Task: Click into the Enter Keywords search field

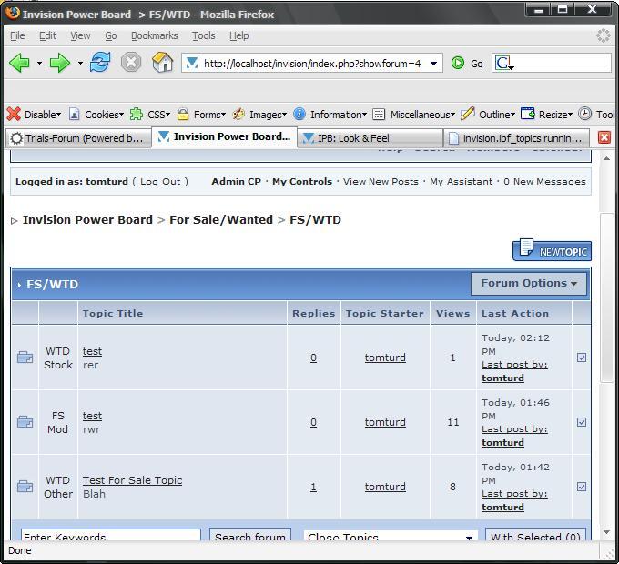Action: [111, 535]
